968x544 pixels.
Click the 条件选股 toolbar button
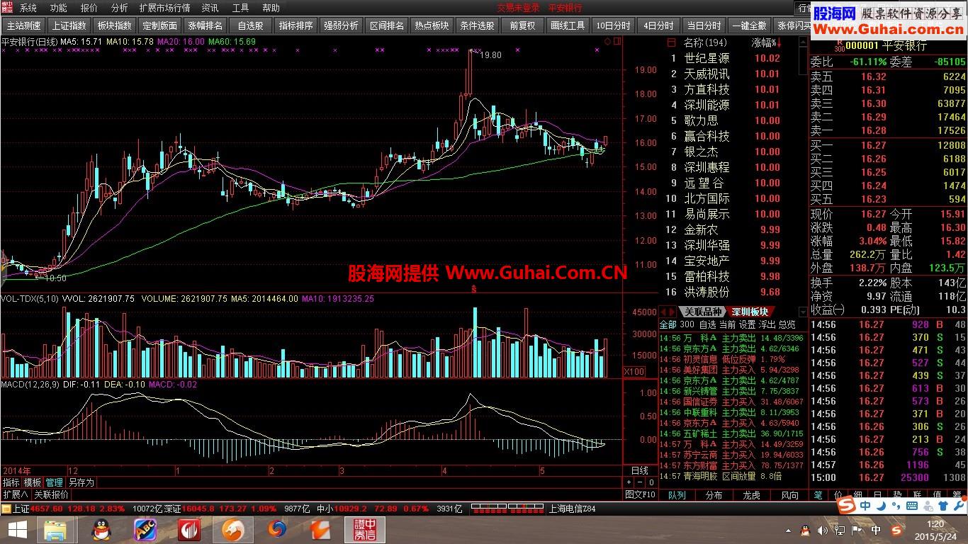point(478,25)
